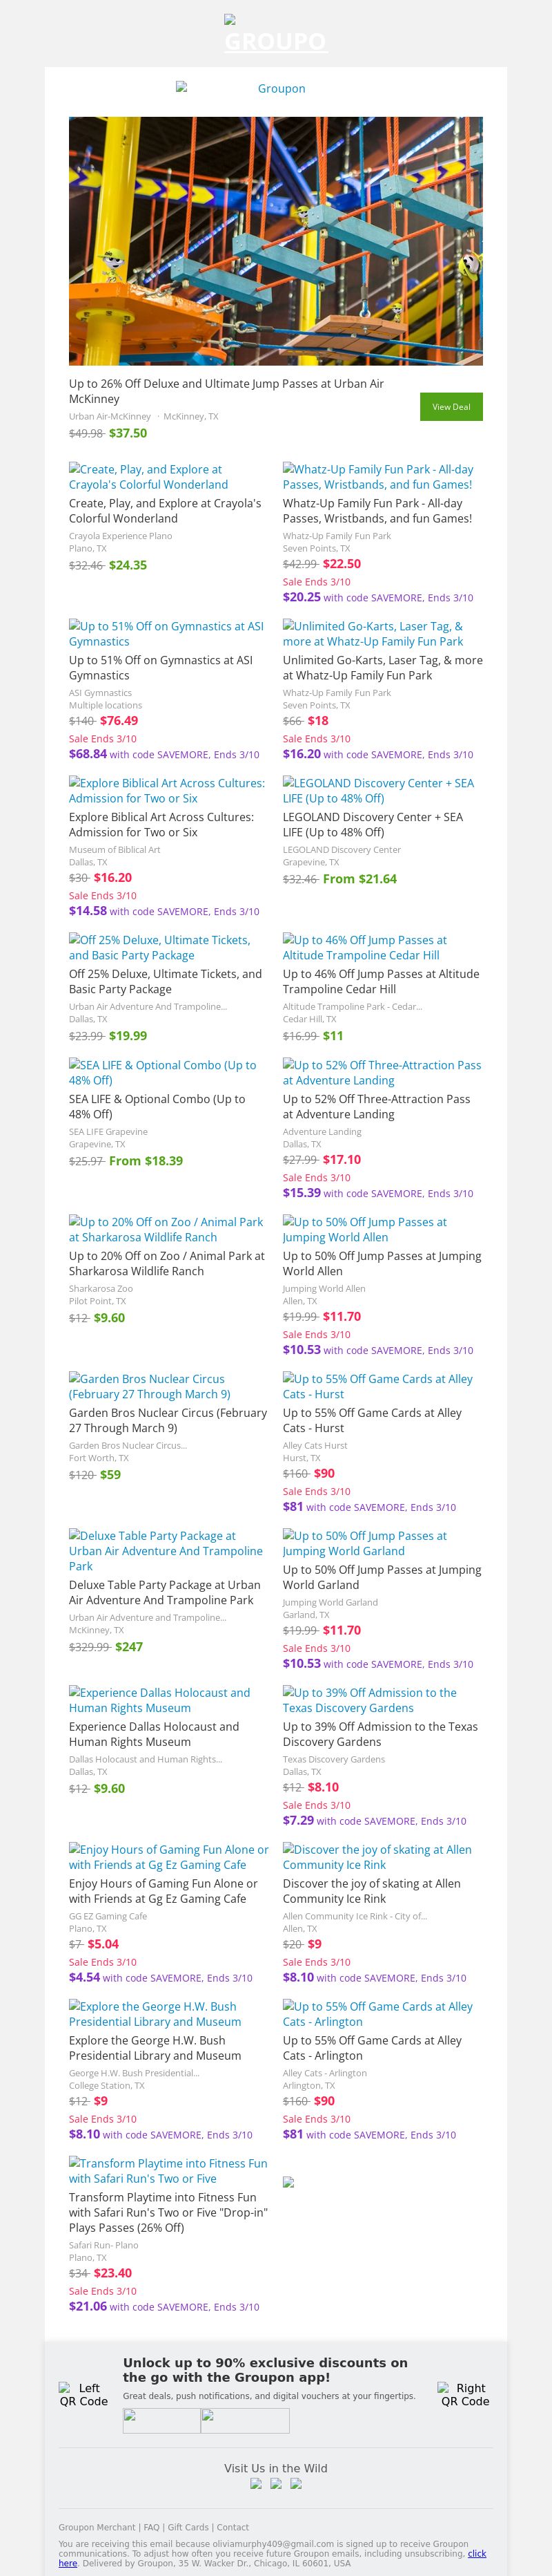552x2576 pixels.
Task: Go to the Gift Cards footer link
Action: tap(188, 2527)
